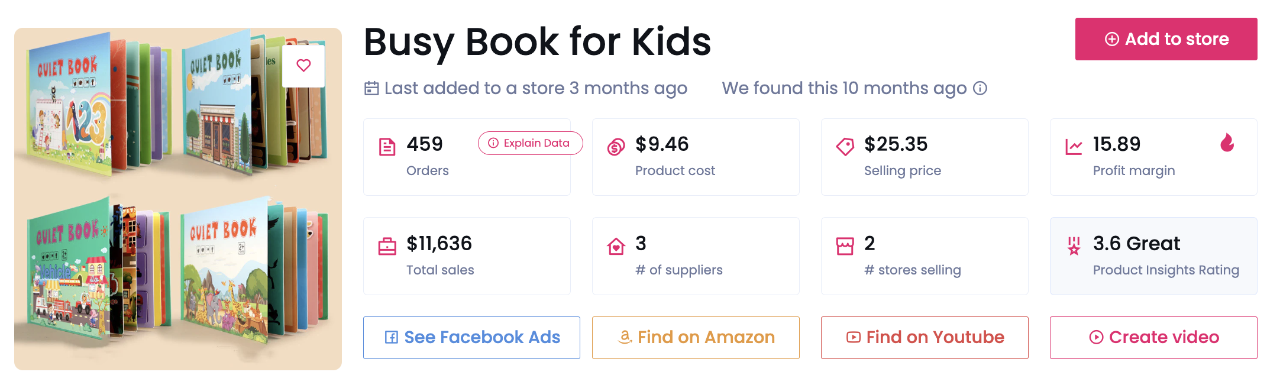Click the stores selling storefront icon
Viewport: 1267px width, 375px height.
[x=845, y=246]
